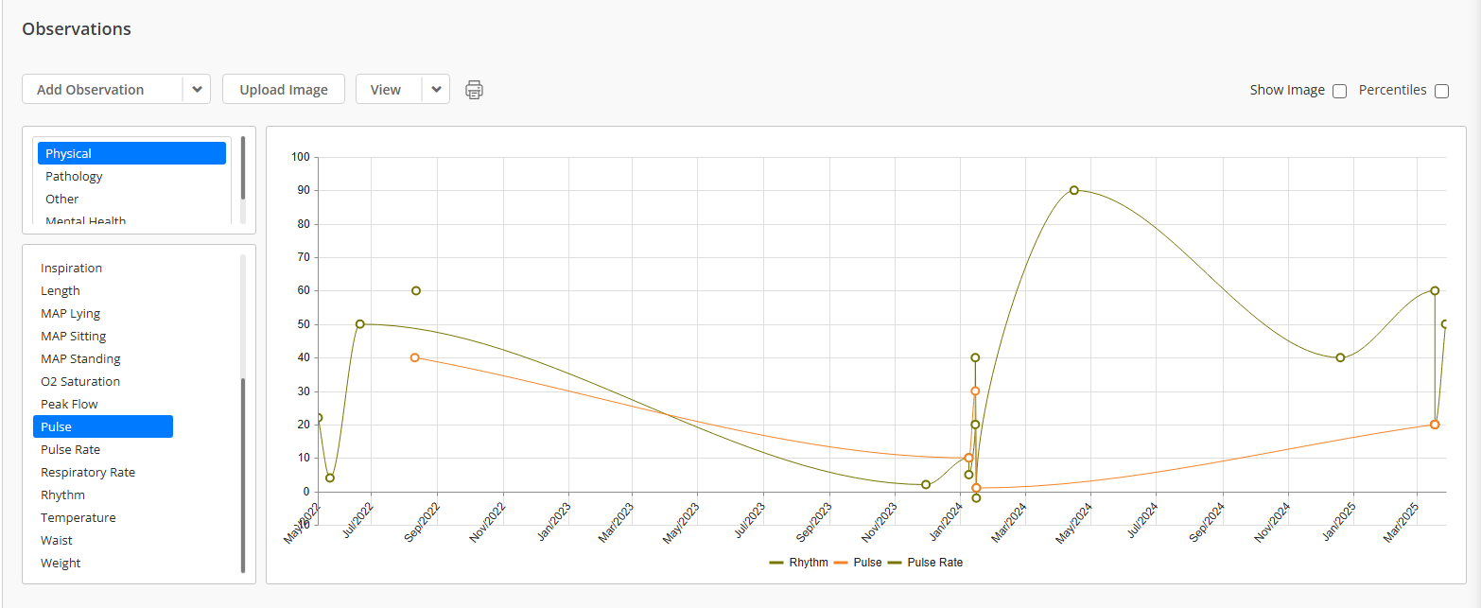
Task: Toggle the Rhythm legend series
Action: 799,563
